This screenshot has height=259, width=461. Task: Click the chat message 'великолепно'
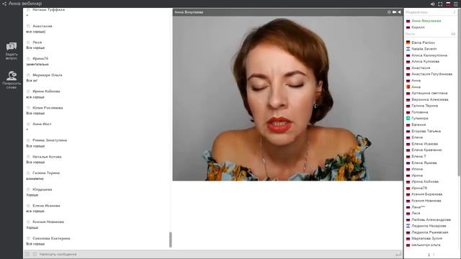pos(35,178)
